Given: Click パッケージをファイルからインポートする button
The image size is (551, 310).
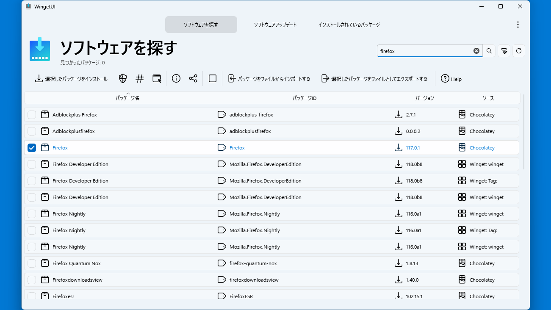Looking at the screenshot, I should 269,79.
